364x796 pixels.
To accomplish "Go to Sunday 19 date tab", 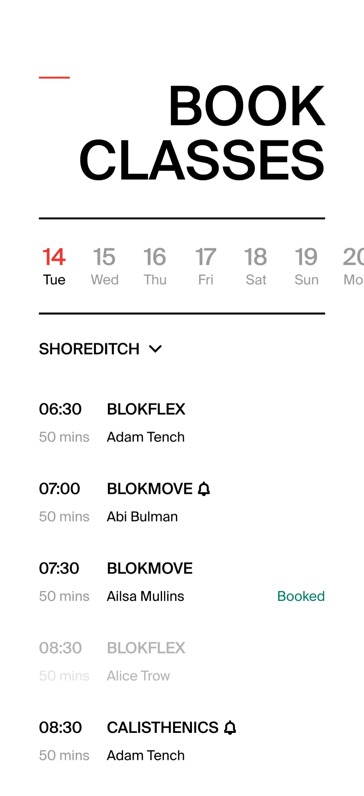I will click(x=306, y=266).
